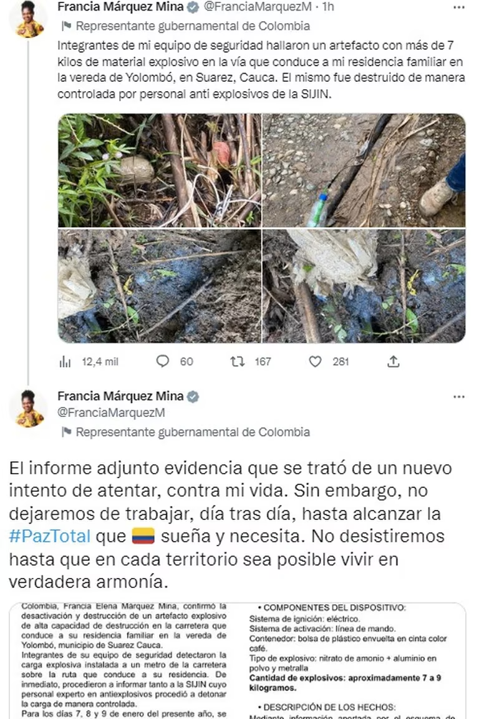Open the three-dot menu of the second tweet
The width and height of the screenshot is (479, 719).
(459, 397)
